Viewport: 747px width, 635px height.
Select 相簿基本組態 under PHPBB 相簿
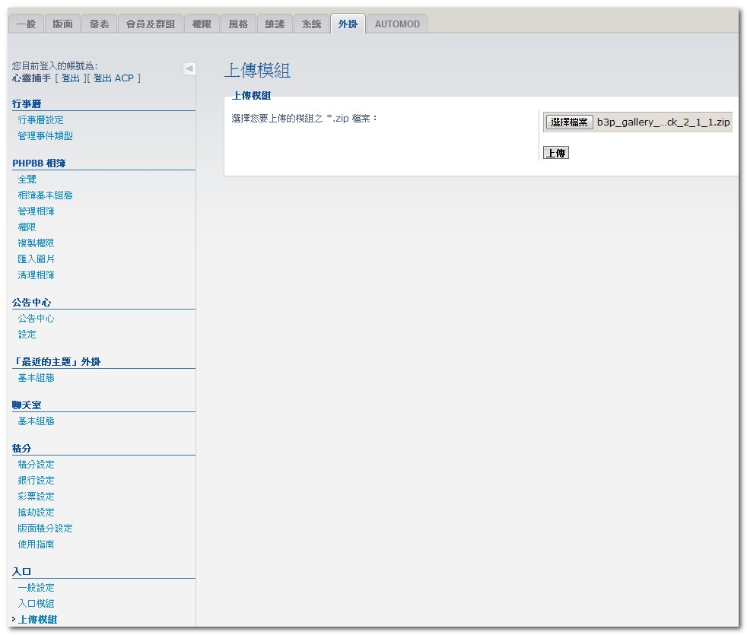[46, 195]
